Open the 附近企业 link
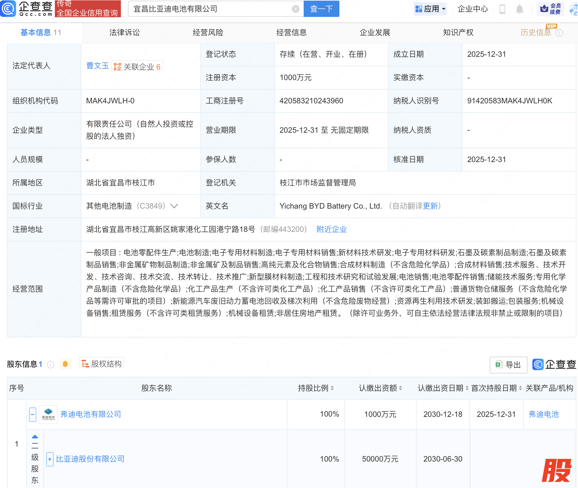This screenshot has width=578, height=488. pyautogui.click(x=331, y=229)
